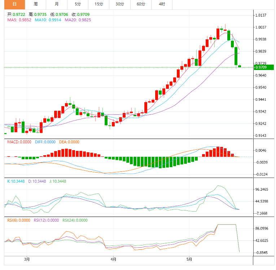The image size is (276, 270).
Task: Switch to the 周 weekly tab
Action: coord(36,4)
